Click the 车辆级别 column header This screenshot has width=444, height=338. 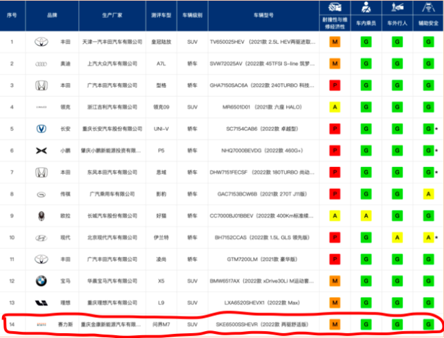tap(193, 15)
